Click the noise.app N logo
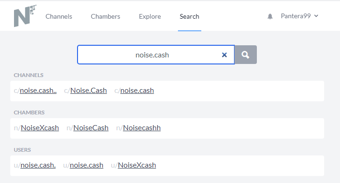This screenshot has height=183, width=340. tap(25, 15)
